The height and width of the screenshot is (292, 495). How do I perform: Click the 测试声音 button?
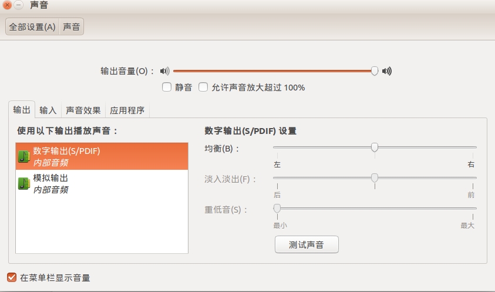[307, 244]
